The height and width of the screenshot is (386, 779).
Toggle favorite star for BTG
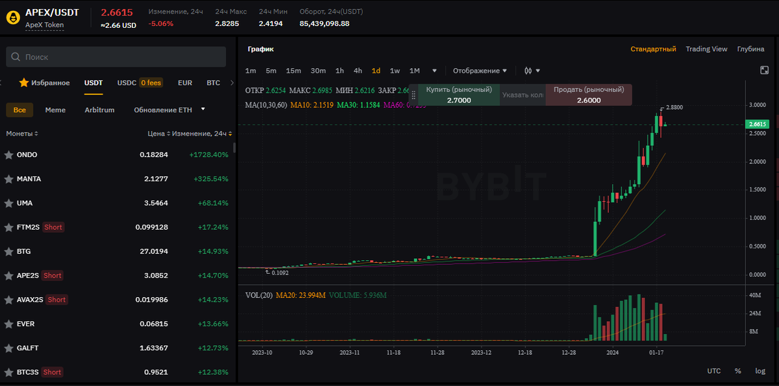pos(9,251)
